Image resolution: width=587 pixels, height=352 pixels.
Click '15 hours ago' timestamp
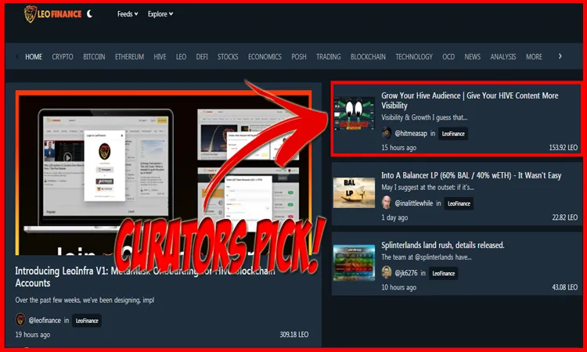398,148
